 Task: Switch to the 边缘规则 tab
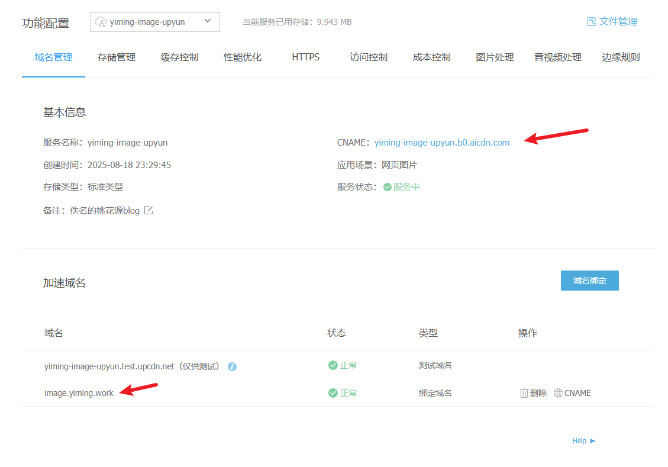click(x=621, y=57)
